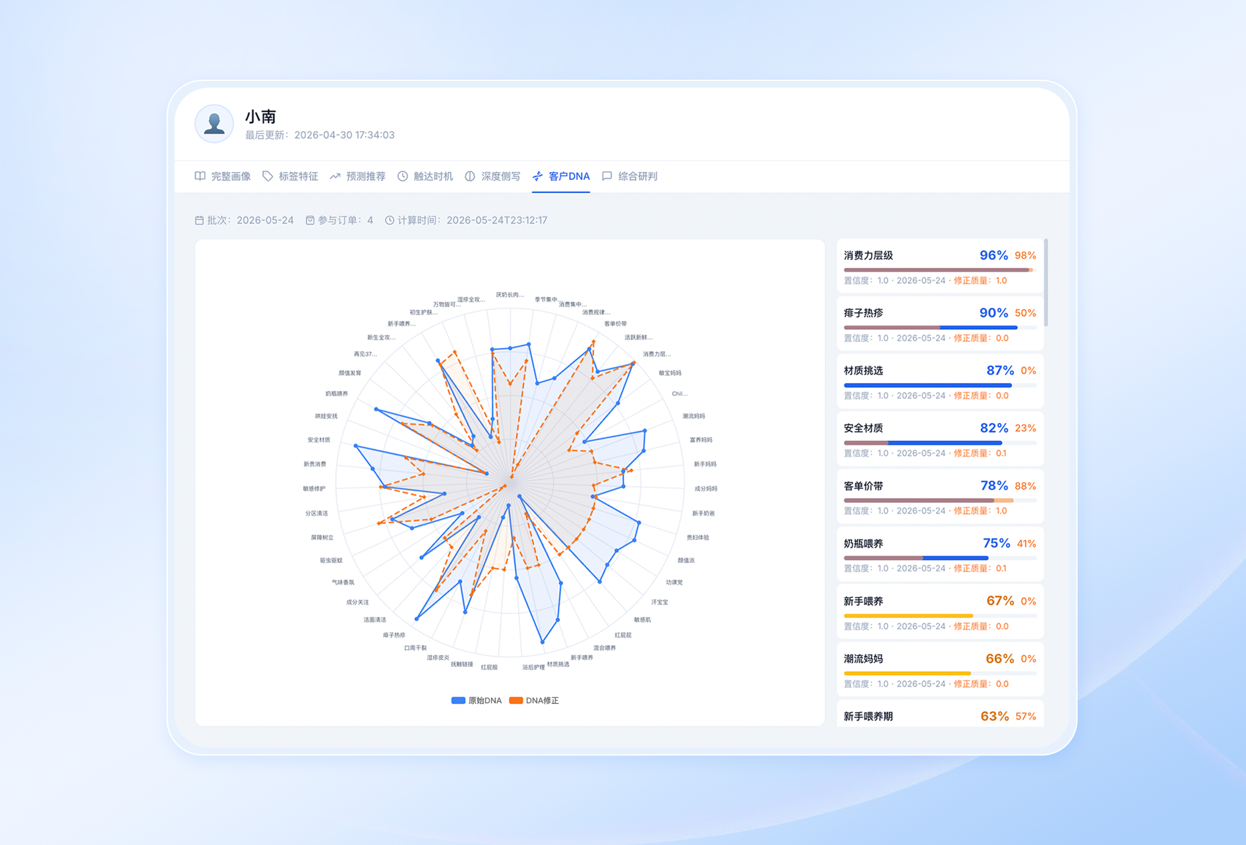Viewport: 1246px width, 845px height.
Task: Click the 富养妈妈 radar axis label
Action: tap(701, 440)
